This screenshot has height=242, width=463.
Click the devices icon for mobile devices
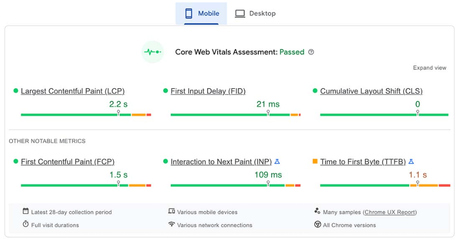click(172, 211)
